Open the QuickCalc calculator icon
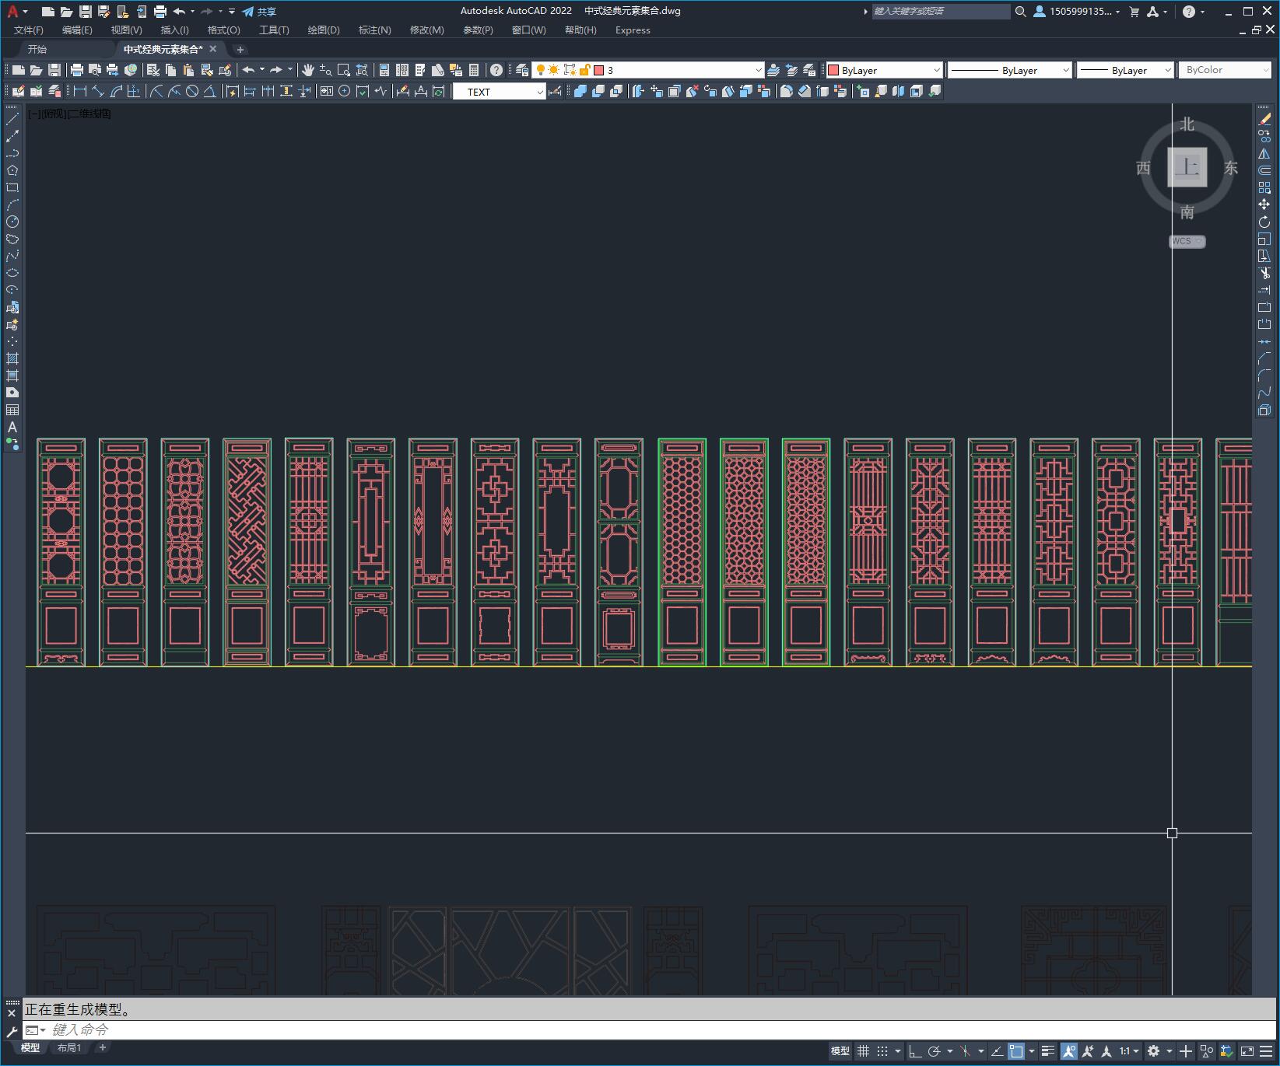 point(474,70)
